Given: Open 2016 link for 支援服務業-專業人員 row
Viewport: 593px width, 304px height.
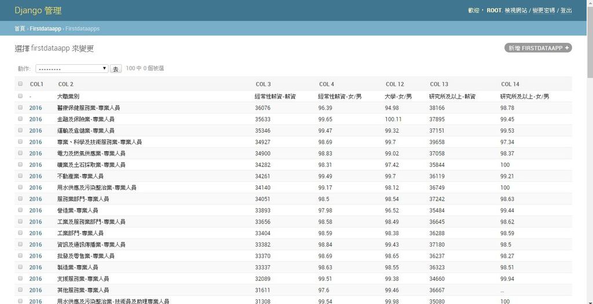Looking at the screenshot, I should click(35, 279).
